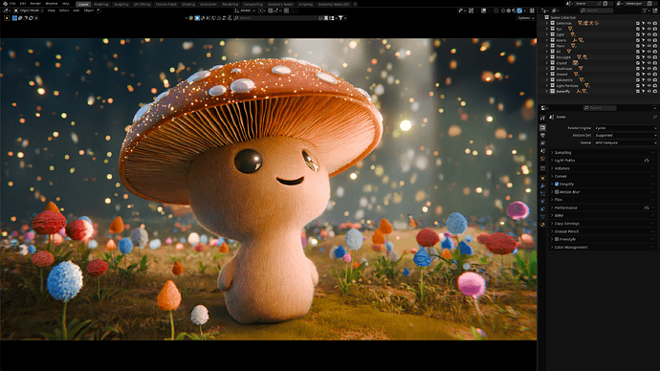Open the Window menu
The width and height of the screenshot is (660, 371).
pyautogui.click(x=52, y=4)
